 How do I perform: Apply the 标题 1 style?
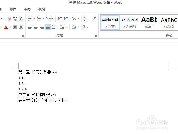tap(149, 23)
